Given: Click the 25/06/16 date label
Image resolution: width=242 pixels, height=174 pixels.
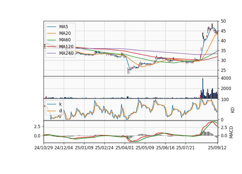Looking at the screenshot, I should [165, 148].
